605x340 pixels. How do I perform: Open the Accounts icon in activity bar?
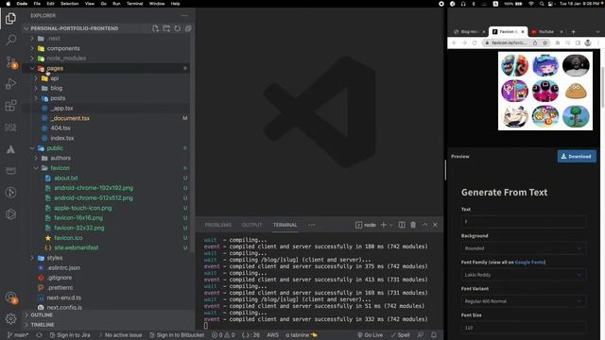point(10,297)
